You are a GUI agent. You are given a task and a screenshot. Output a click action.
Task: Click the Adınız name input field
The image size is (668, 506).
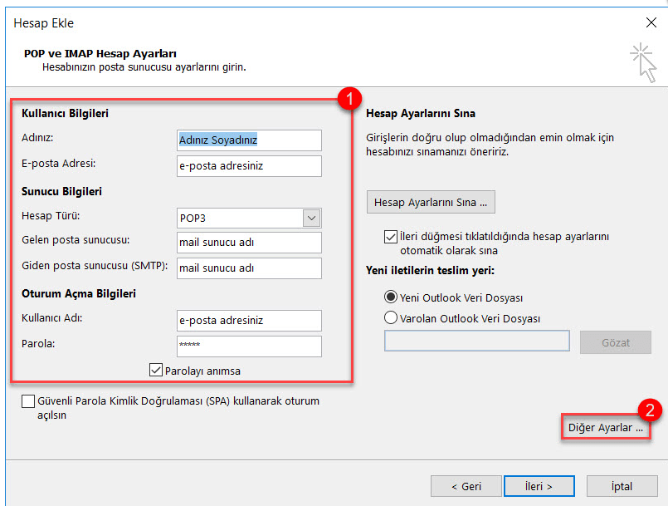click(249, 140)
